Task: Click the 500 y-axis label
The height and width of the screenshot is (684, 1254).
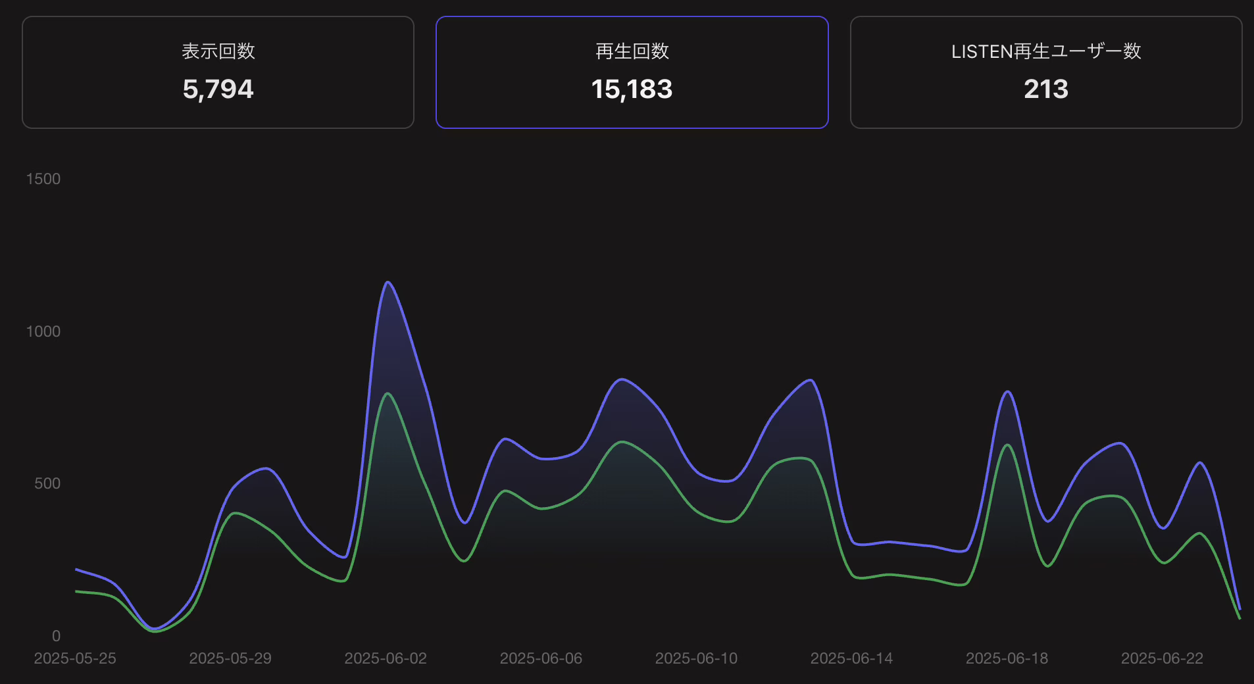Action: (x=47, y=483)
